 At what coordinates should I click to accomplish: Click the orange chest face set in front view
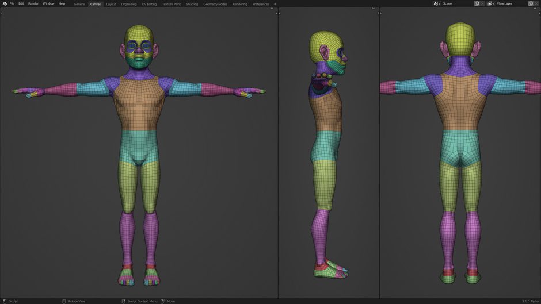click(x=139, y=103)
